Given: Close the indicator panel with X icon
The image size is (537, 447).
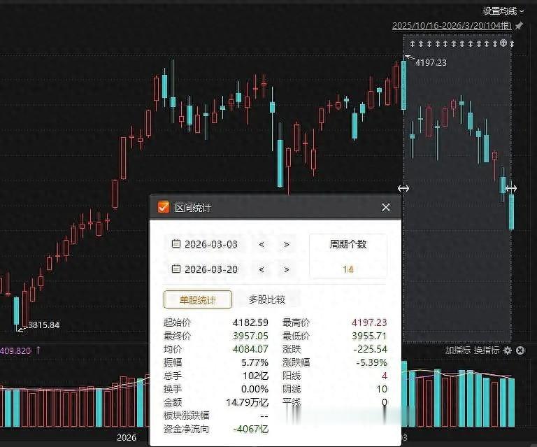Looking at the screenshot, I should [520, 350].
